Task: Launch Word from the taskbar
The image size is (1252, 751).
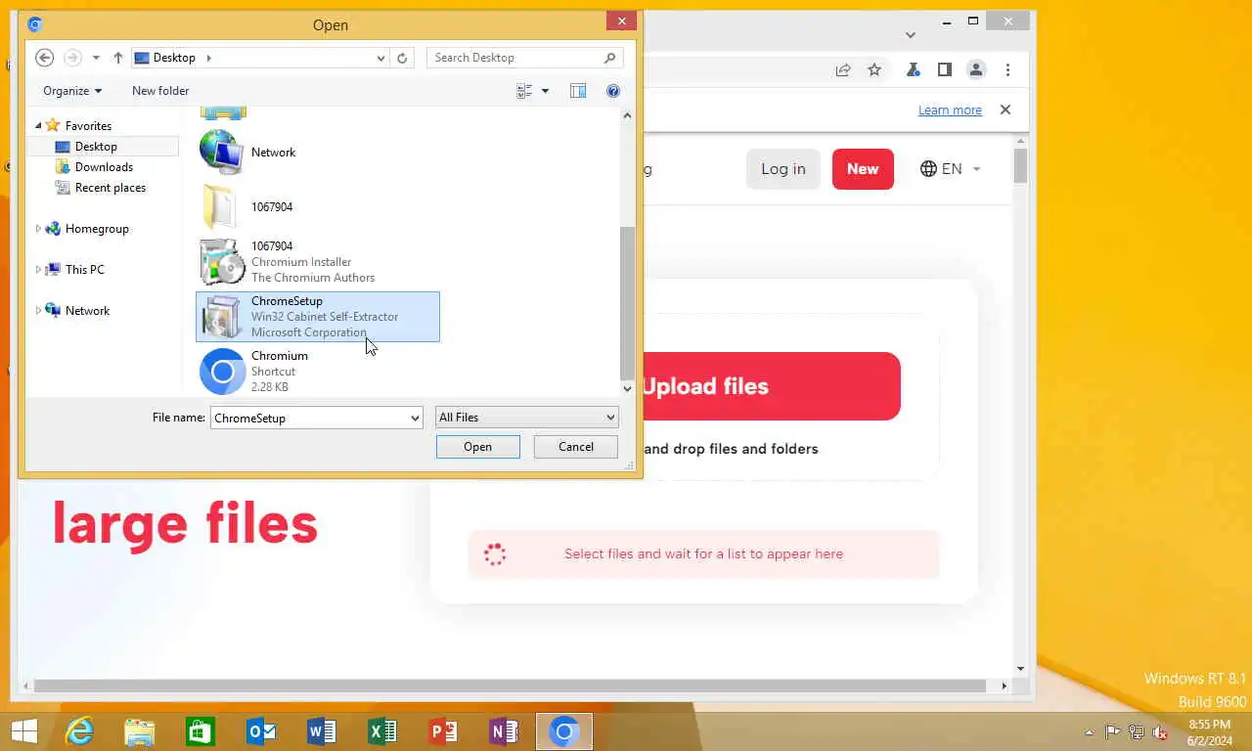Action: tap(322, 731)
